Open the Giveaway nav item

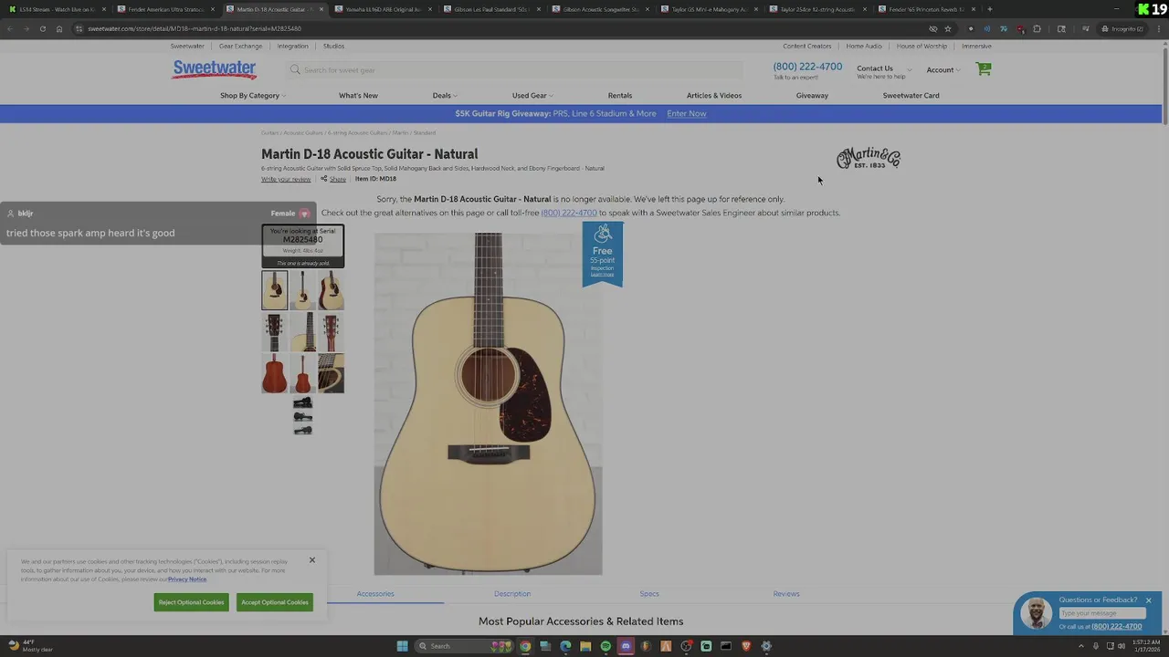coord(812,95)
